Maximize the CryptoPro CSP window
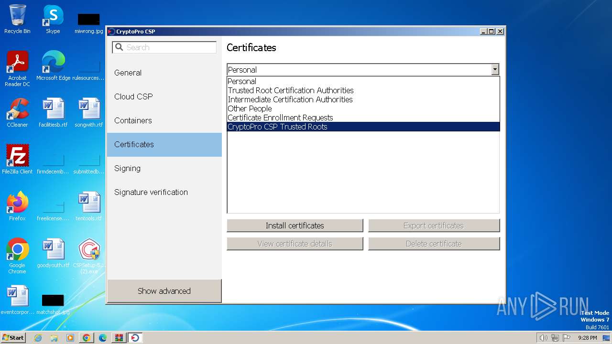612x344 pixels. click(x=492, y=32)
